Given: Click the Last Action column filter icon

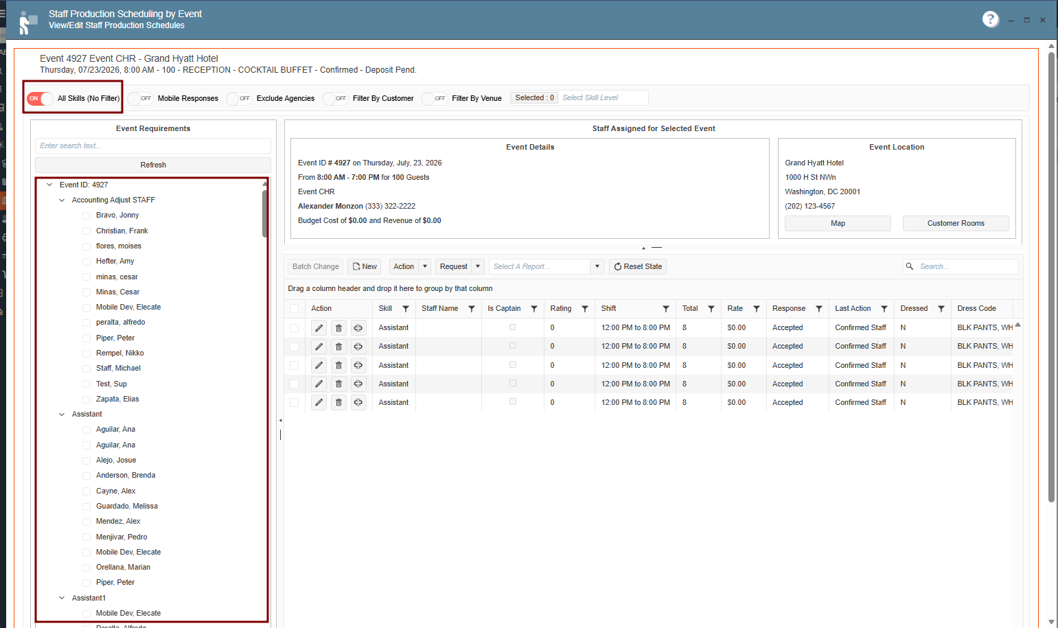Looking at the screenshot, I should 884,309.
